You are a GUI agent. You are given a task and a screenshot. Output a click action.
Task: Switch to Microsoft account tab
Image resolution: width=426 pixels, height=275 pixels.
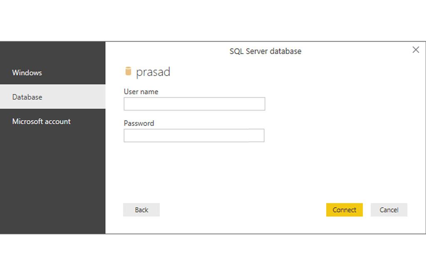(x=52, y=121)
